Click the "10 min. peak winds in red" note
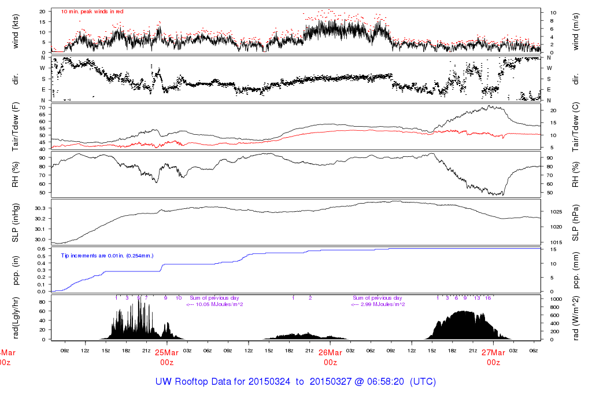This screenshot has width=592, height=405. click(92, 12)
